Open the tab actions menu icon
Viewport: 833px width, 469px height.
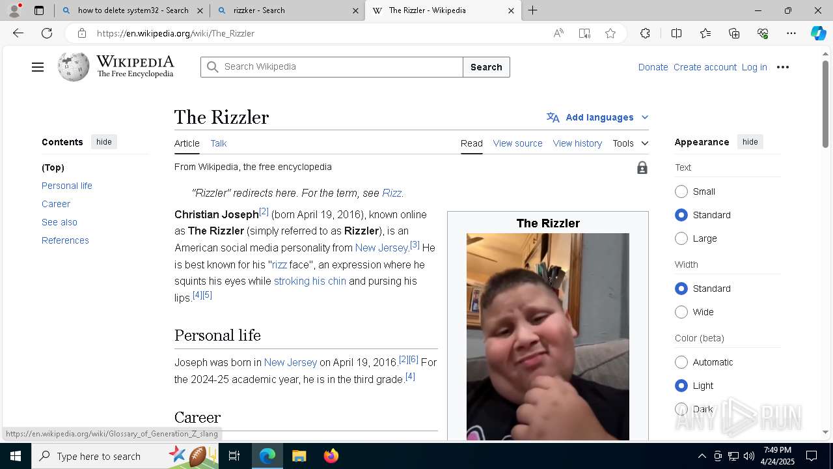tap(39, 10)
